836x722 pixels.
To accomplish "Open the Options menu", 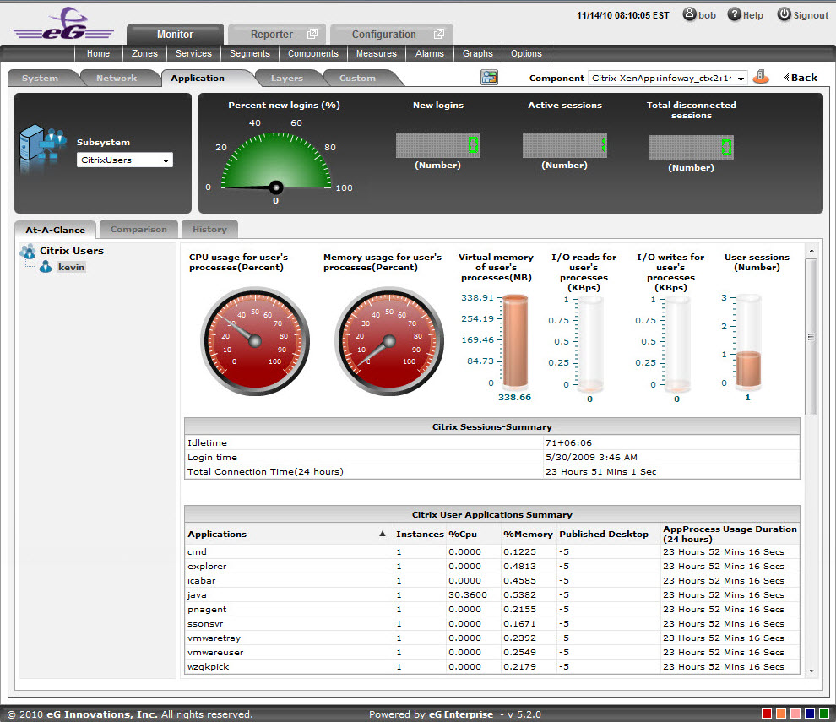I will click(x=526, y=53).
